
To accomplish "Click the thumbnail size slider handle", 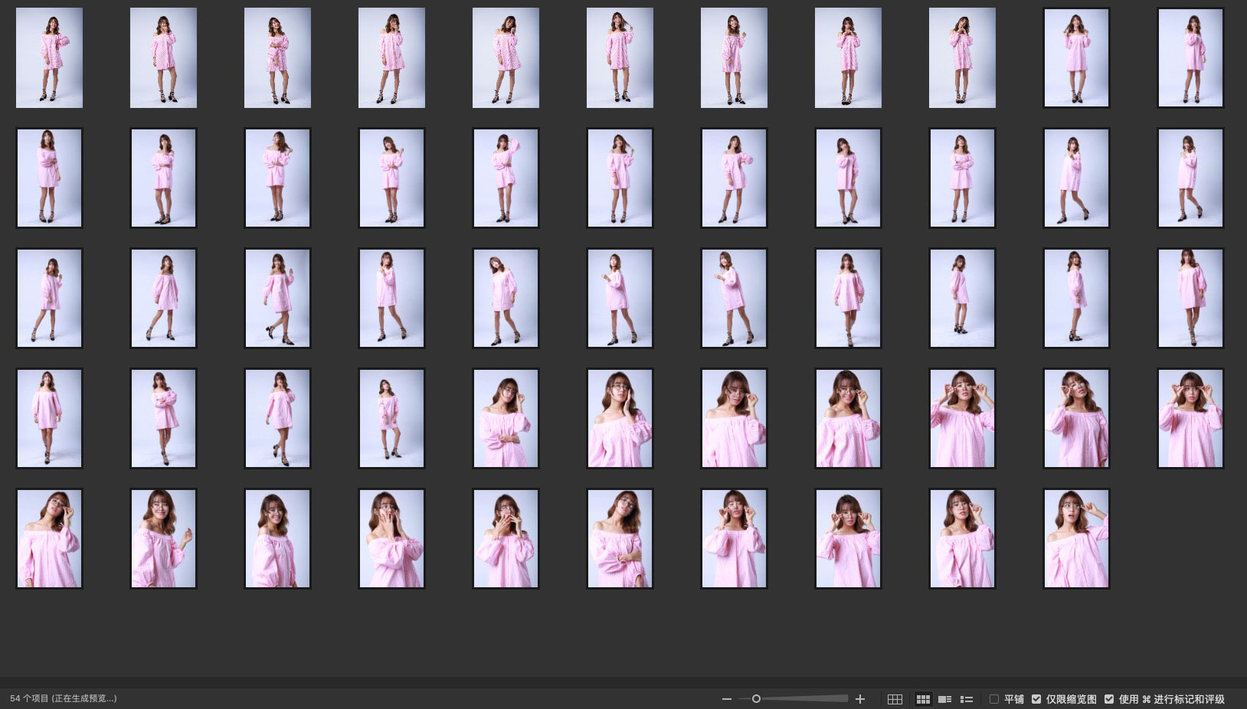I will point(756,699).
